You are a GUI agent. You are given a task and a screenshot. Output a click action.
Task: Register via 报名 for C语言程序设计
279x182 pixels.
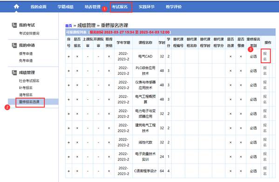(x=265, y=171)
